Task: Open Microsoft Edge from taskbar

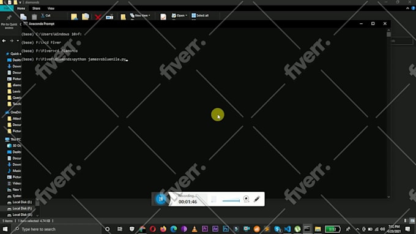Action: (174, 229)
